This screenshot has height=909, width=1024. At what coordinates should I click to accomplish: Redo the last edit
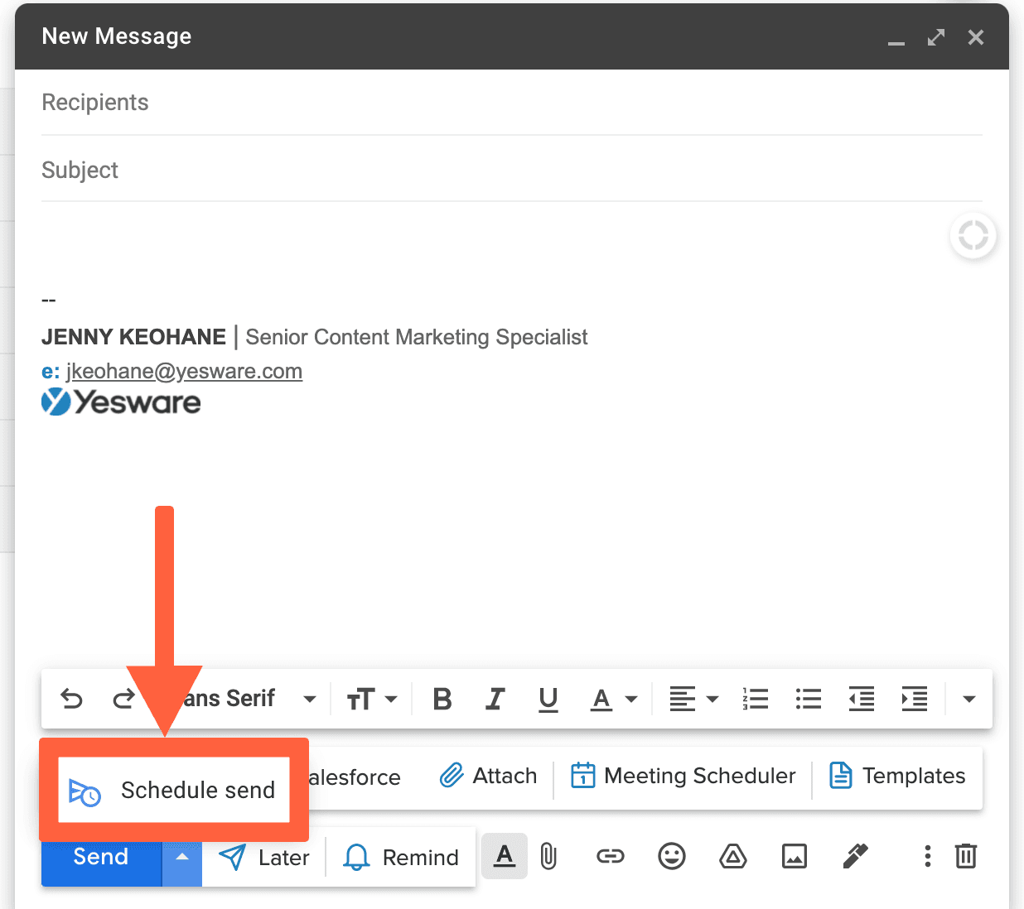click(123, 699)
